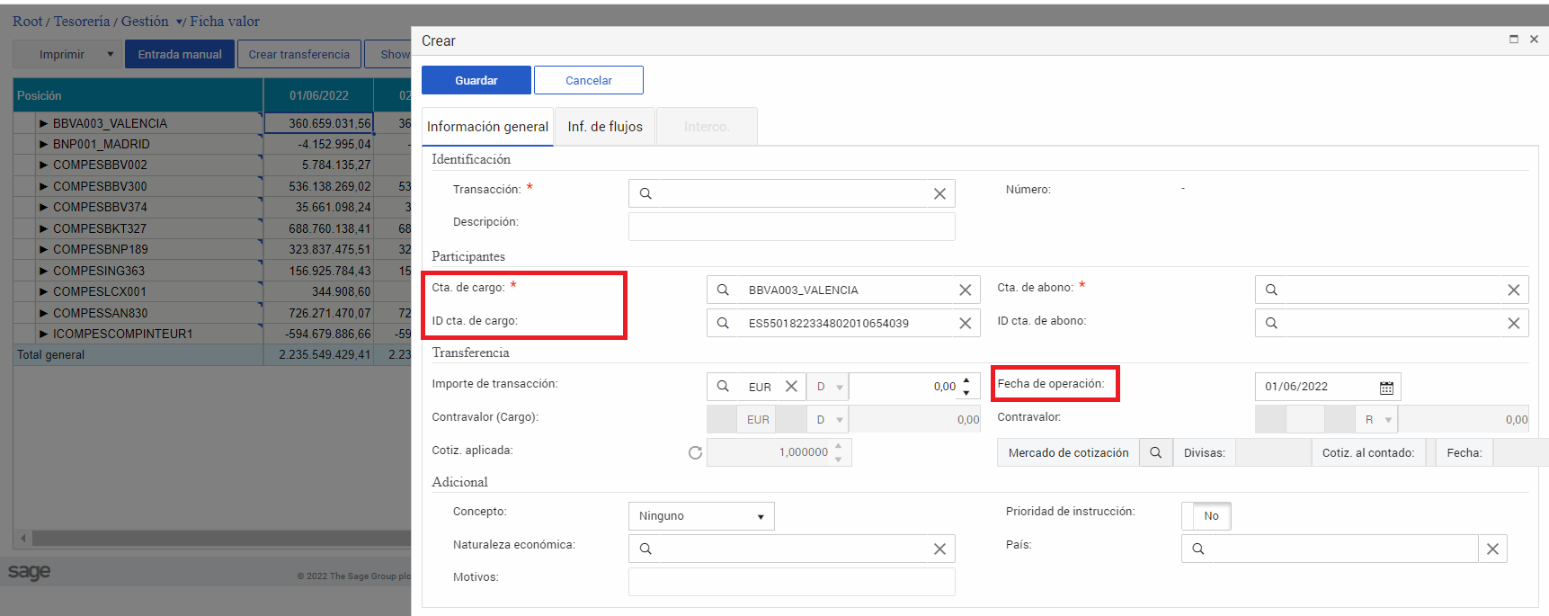1549x616 pixels.
Task: Clear the Cta. de cargo BBVA003_VALENCIA value
Action: [x=965, y=290]
